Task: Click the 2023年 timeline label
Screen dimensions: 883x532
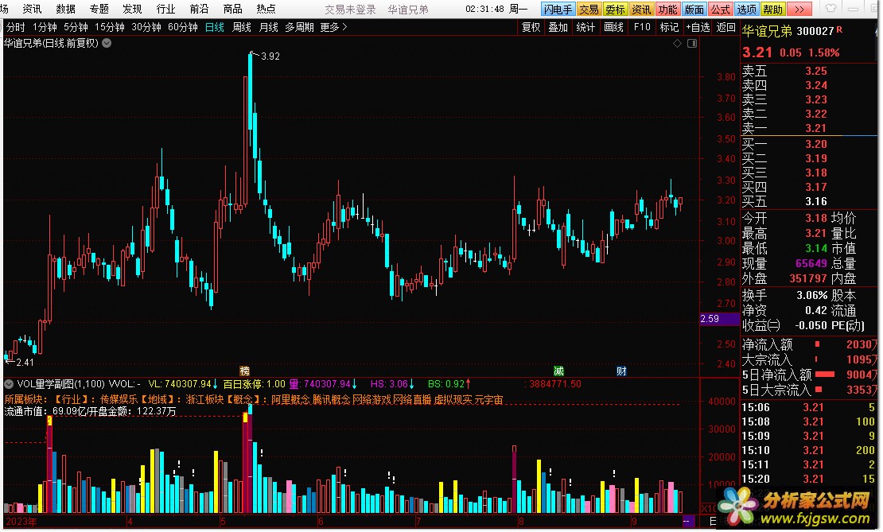Action: (x=21, y=522)
